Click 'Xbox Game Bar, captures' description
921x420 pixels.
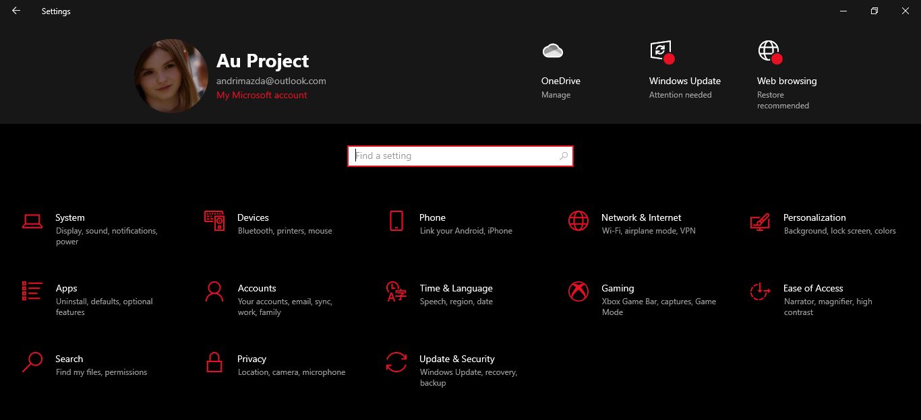[x=659, y=307]
